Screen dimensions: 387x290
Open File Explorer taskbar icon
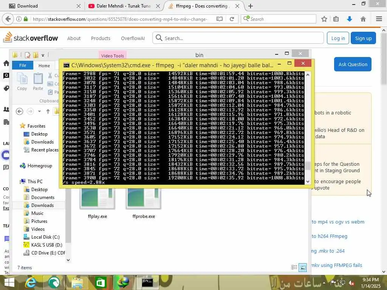click(x=77, y=282)
